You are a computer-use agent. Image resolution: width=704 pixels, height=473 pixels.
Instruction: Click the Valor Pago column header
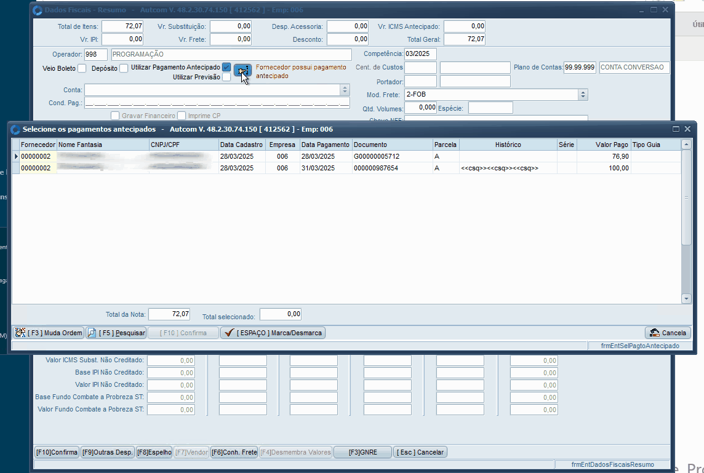point(604,145)
